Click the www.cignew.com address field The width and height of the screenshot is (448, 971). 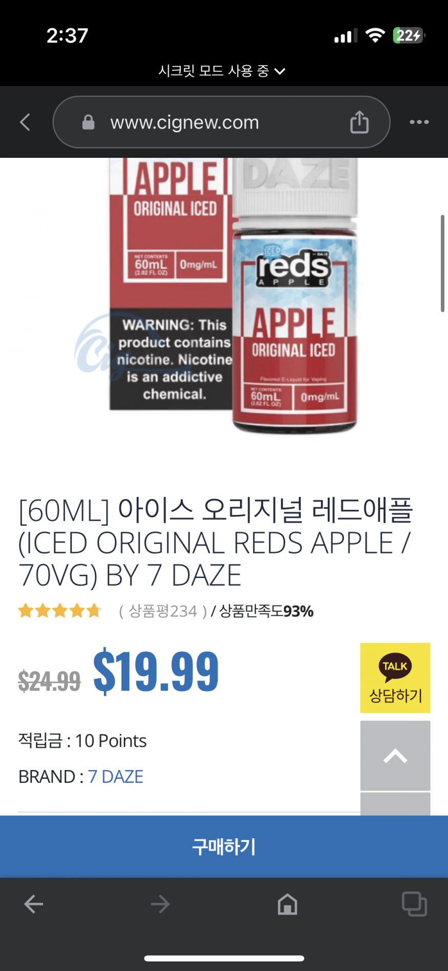click(x=221, y=122)
